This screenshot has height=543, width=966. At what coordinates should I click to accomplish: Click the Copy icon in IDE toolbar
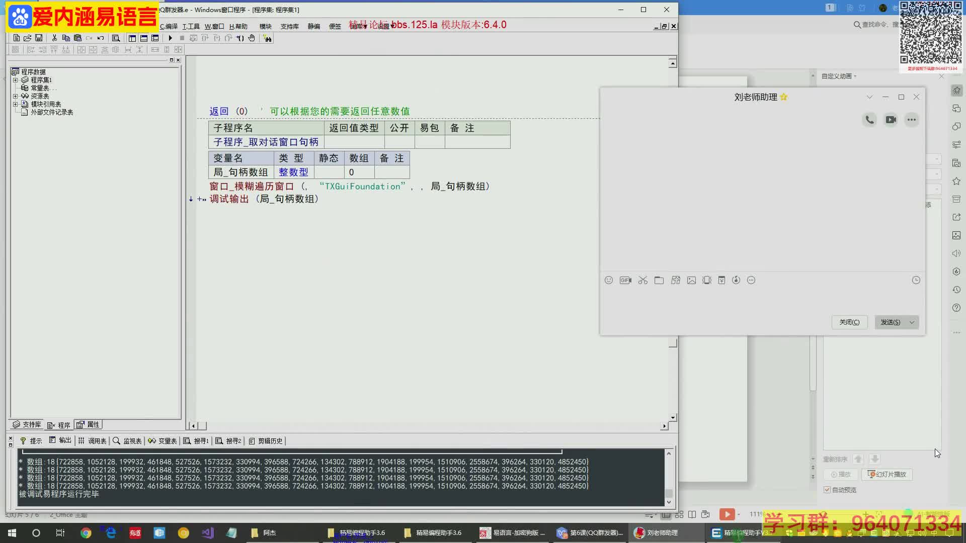click(66, 38)
